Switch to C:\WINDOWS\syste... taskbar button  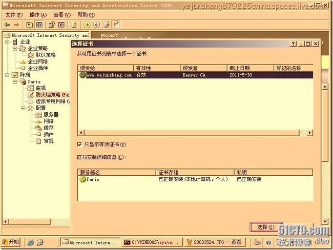tap(152, 242)
